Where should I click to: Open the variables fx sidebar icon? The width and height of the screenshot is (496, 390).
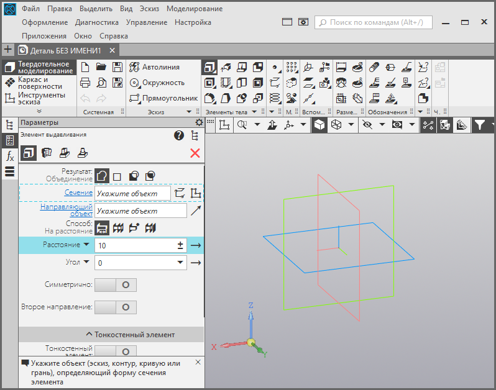click(10, 156)
